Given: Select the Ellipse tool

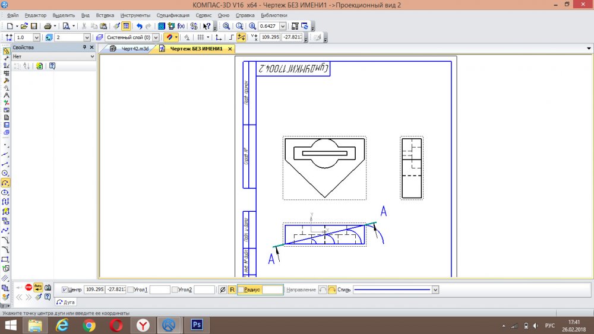Looking at the screenshot, I should (x=5, y=193).
